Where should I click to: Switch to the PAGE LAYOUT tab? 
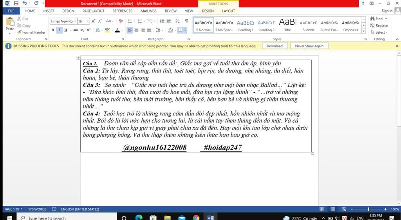click(x=93, y=11)
